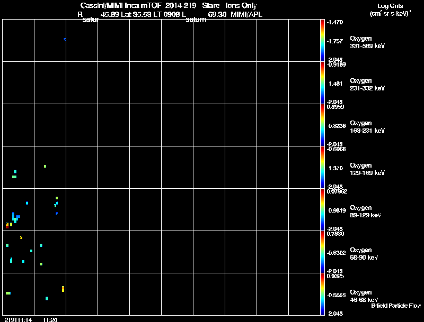Click the color scale beside Oxygen 89-129 keV
The image size is (424, 322).
[322, 210]
